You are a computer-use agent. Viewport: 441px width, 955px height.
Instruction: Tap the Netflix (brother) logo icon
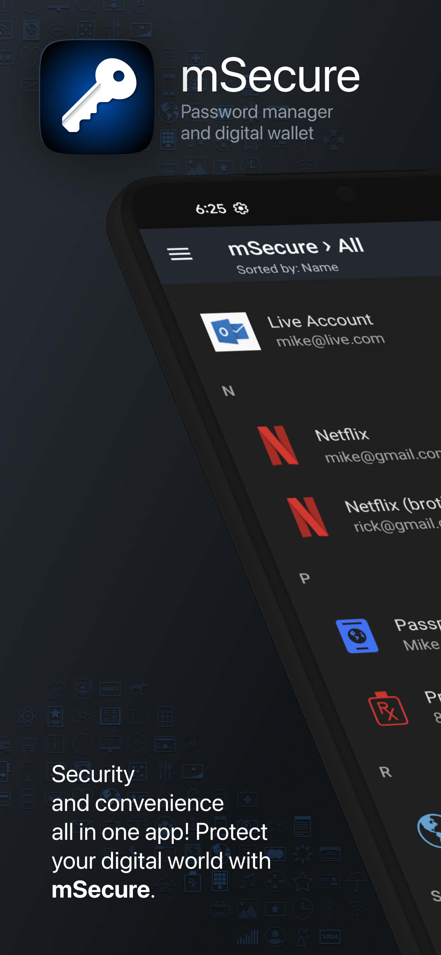pos(308,517)
